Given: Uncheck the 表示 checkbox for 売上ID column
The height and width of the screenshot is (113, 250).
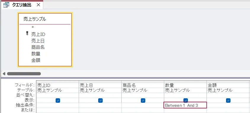Looking at the screenshot, I should point(58,100).
